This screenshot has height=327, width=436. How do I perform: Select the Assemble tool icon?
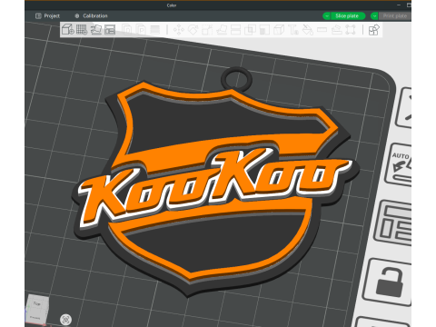pyautogui.click(x=336, y=30)
